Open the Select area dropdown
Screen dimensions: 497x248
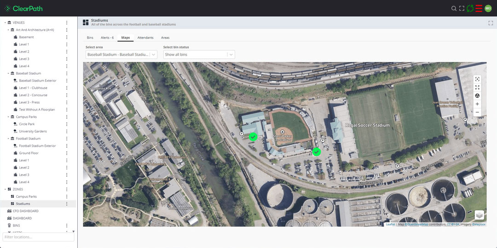[x=121, y=54]
